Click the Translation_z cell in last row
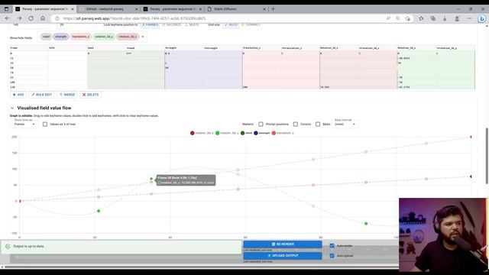Screen dimensions: 489x275 coord(261,87)
